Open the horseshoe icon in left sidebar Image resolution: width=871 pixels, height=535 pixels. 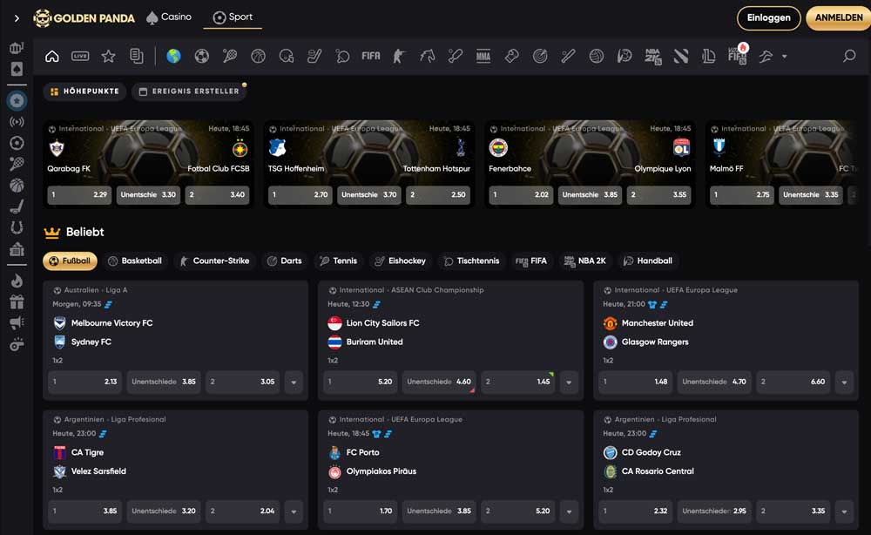point(17,227)
